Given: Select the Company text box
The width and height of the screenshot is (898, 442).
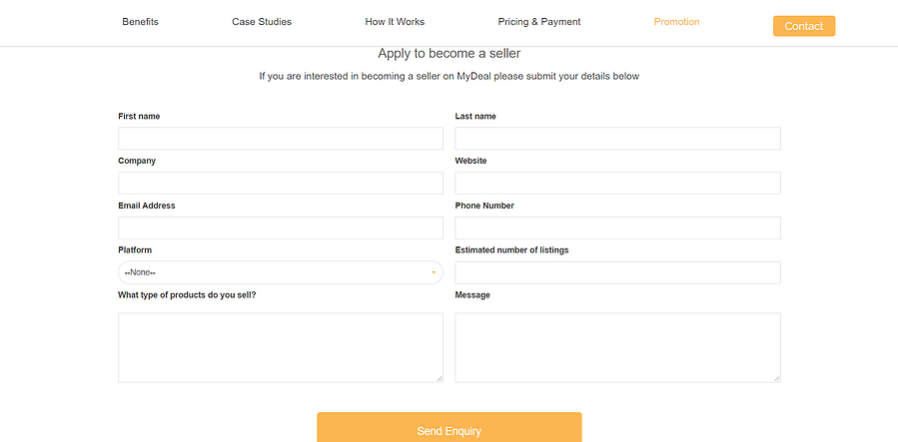Looking at the screenshot, I should pos(280,184).
